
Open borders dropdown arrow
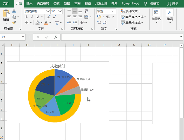click(x=31, y=23)
